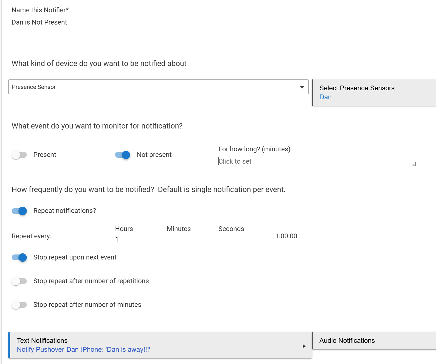Click the Pushover-Dan-iPhone notification link
Viewport: 436px width, 364px height.
pyautogui.click(x=84, y=350)
